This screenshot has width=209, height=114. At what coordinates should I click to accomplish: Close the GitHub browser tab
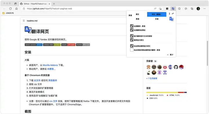tap(49, 4)
